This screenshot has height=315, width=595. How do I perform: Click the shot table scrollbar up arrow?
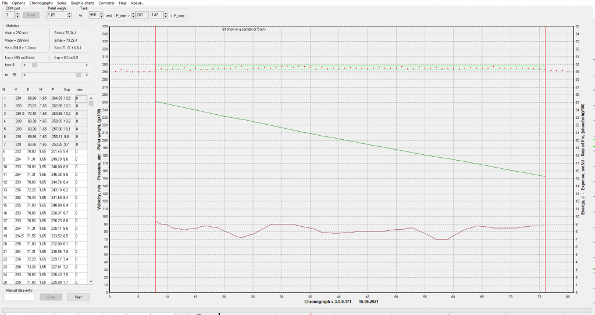[91, 98]
